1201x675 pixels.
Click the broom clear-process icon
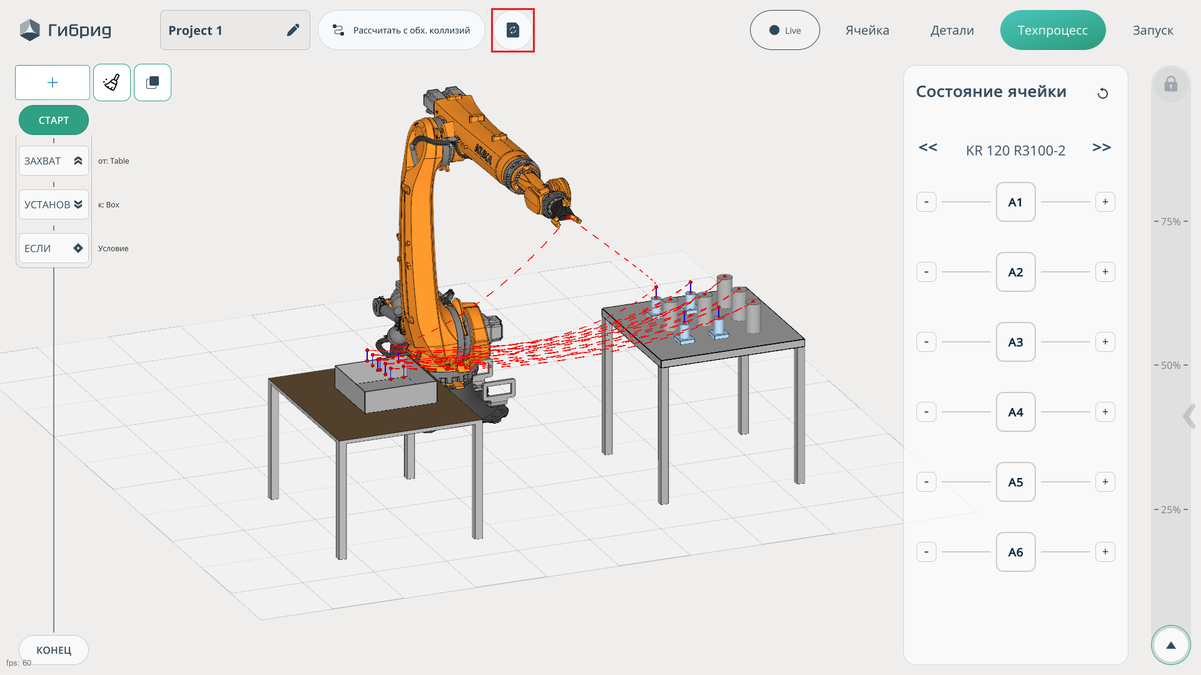tap(112, 82)
